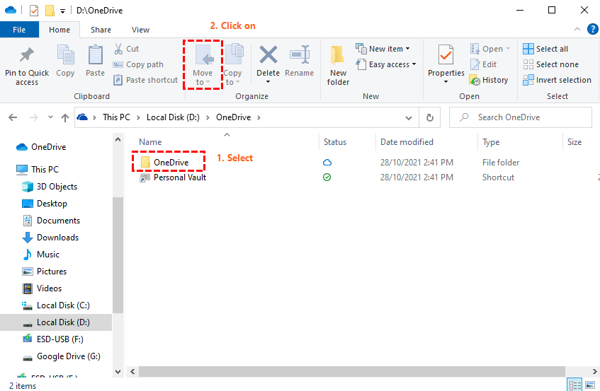
Task: Open the Properties dropdown arrow
Action: point(446,82)
